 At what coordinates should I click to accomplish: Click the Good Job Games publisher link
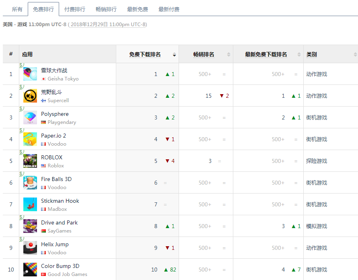pos(67,274)
